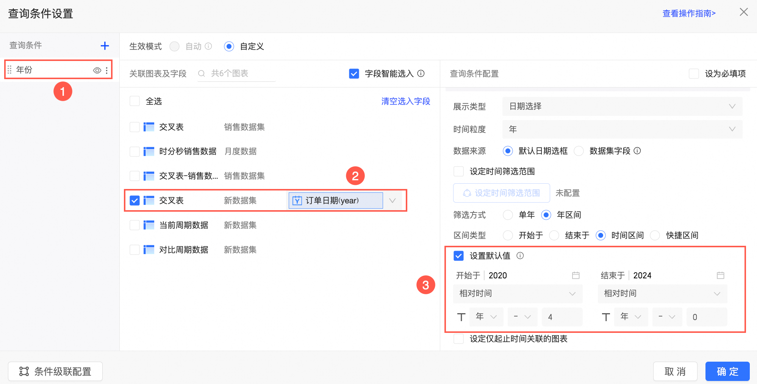Check the 对比周期数据 chart checkbox
This screenshot has width=757, height=384.
pos(135,250)
